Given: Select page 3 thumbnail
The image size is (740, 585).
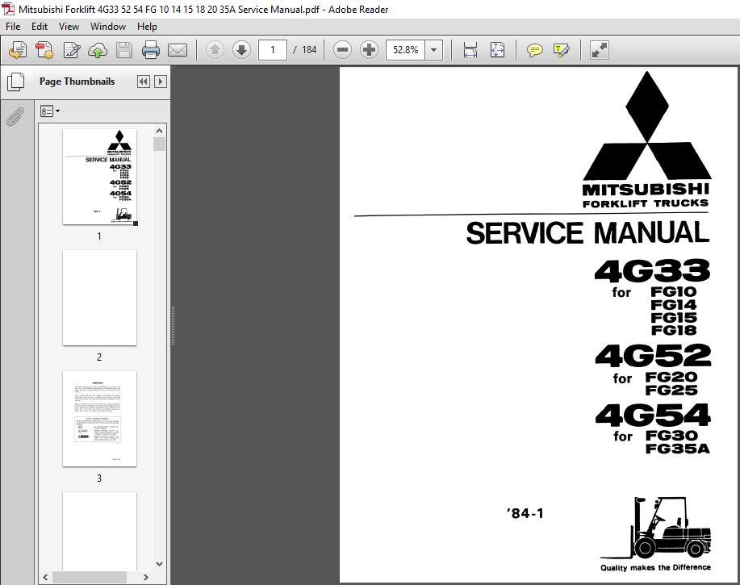Looking at the screenshot, I should coord(99,419).
